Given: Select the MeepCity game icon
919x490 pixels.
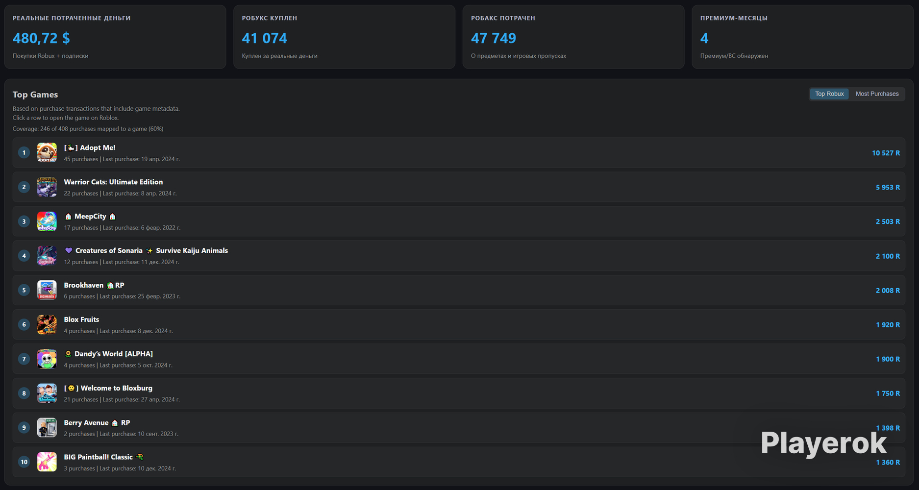Looking at the screenshot, I should click(47, 221).
